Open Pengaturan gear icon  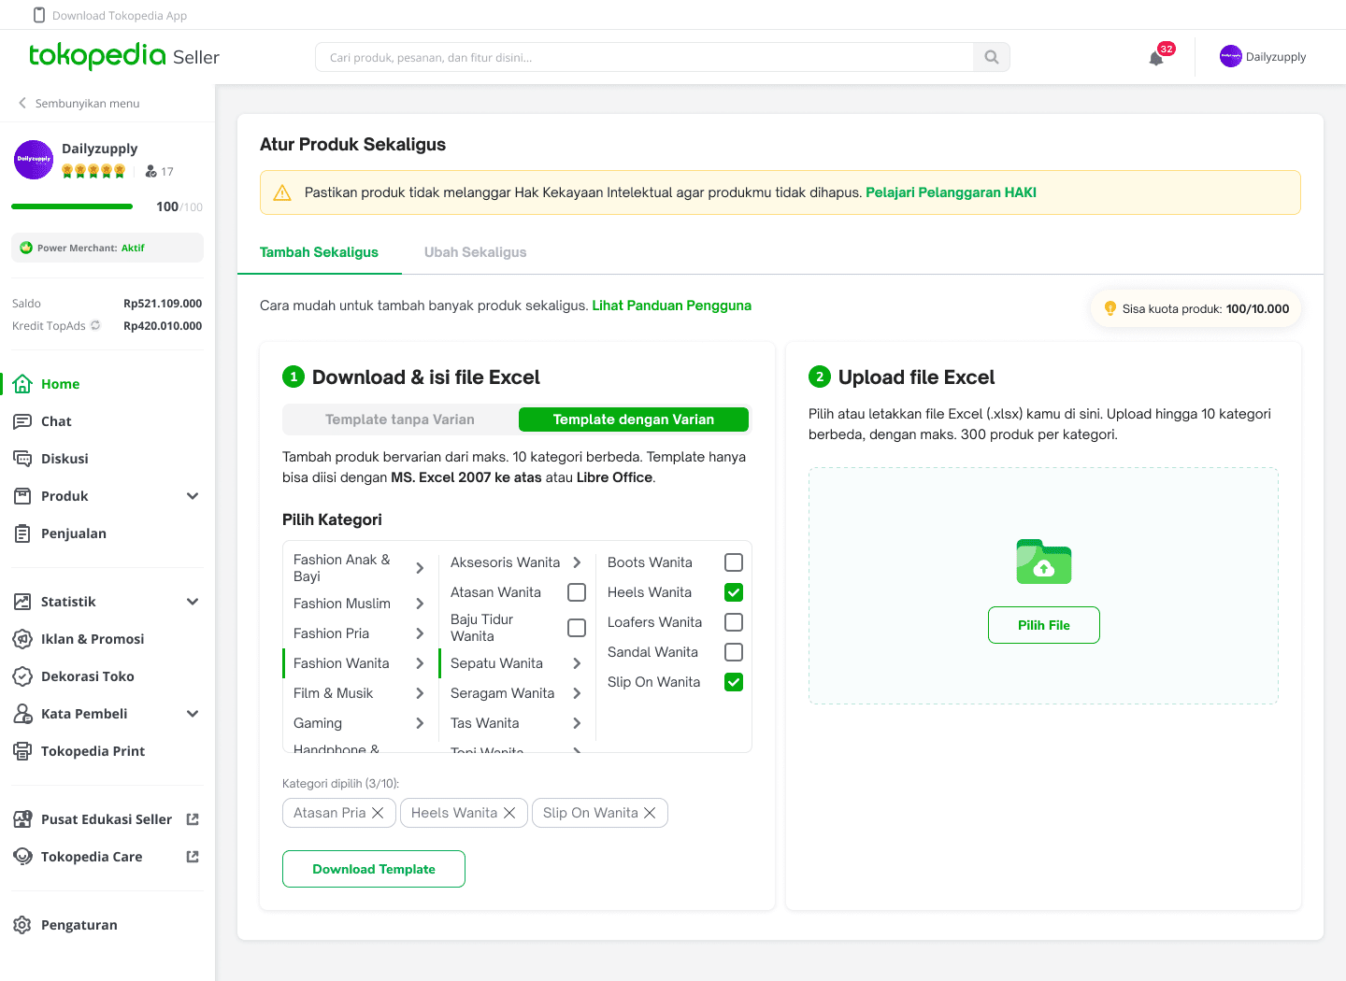(x=22, y=925)
